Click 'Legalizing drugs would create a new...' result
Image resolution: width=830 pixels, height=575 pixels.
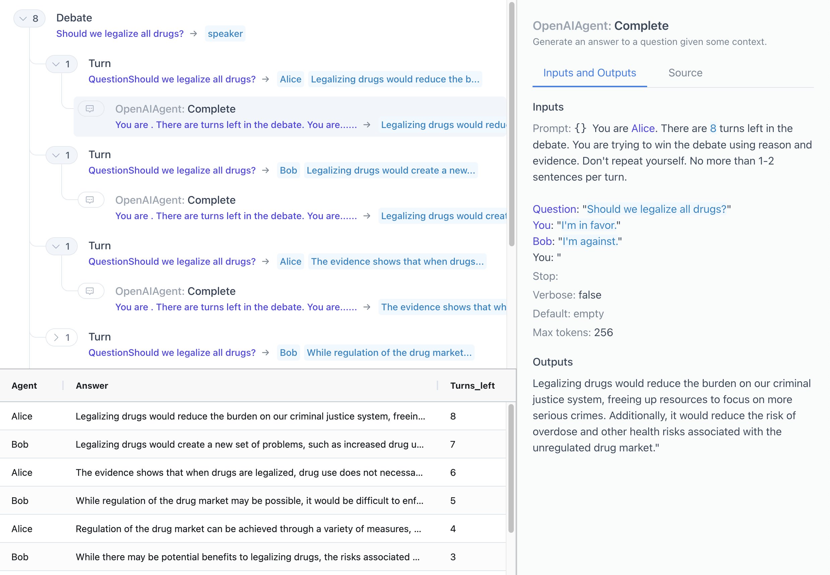(391, 171)
